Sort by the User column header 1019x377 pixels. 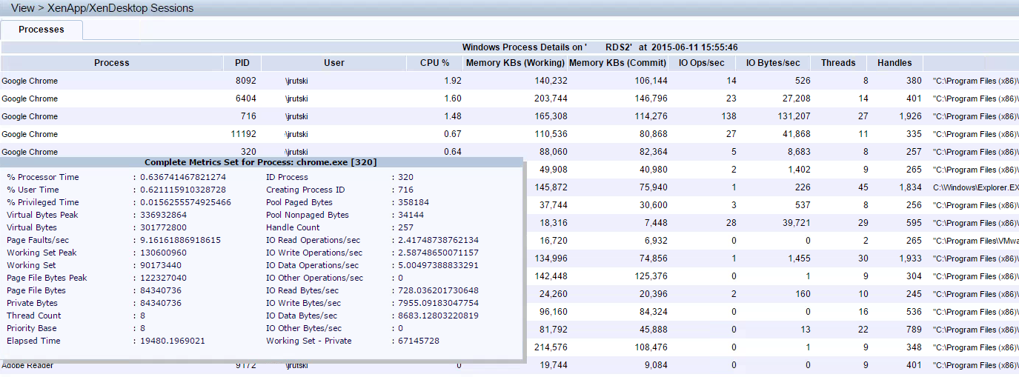[334, 63]
